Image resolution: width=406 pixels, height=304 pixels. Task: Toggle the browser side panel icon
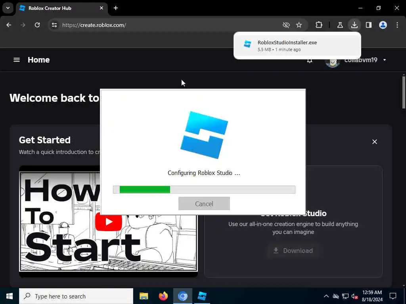click(x=369, y=25)
